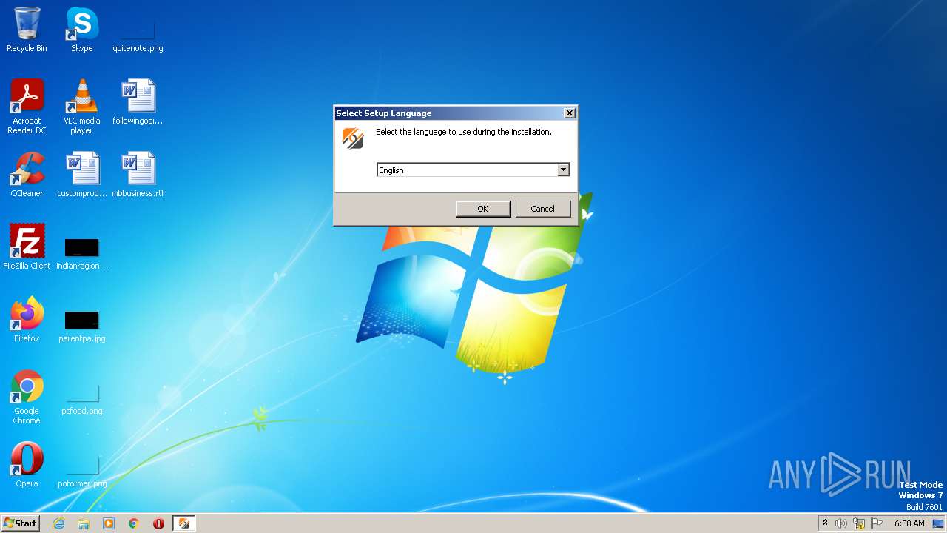Image resolution: width=947 pixels, height=533 pixels.
Task: Click the volume speaker tray icon
Action: (841, 523)
